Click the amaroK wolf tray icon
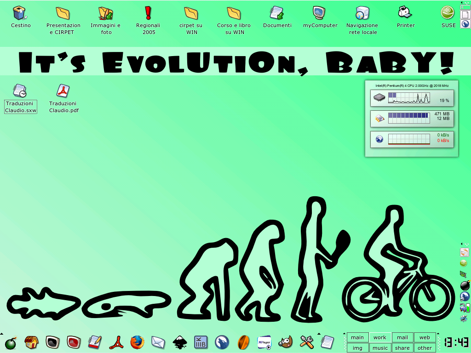 (x=465, y=296)
